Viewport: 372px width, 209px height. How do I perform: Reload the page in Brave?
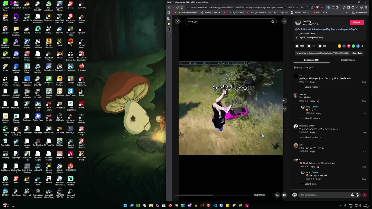pyautogui.click(x=177, y=8)
